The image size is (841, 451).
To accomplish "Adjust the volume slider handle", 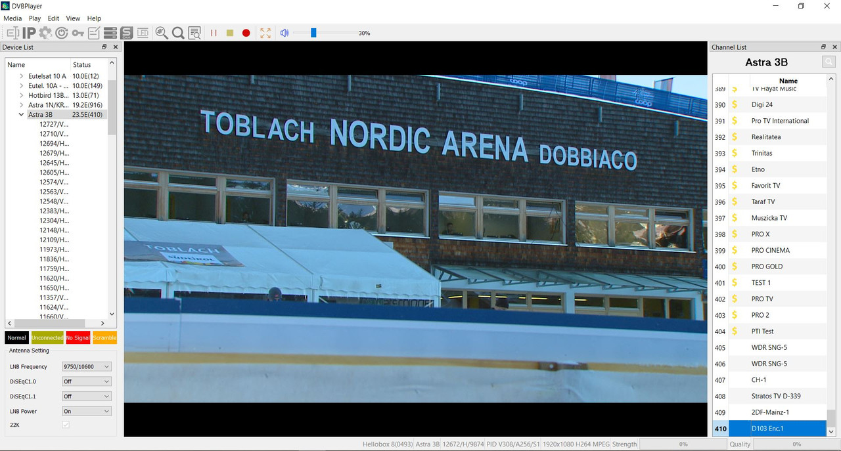I will (x=313, y=33).
